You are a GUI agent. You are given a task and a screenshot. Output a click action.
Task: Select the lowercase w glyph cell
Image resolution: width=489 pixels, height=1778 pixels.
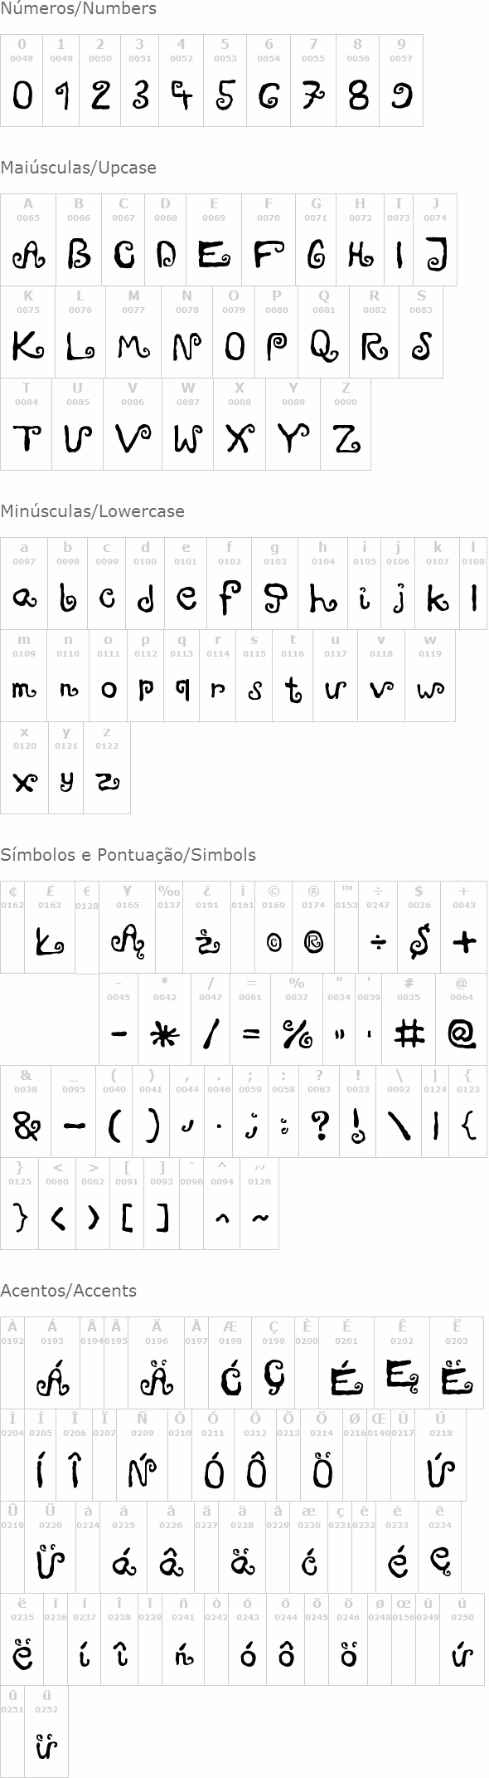click(430, 676)
